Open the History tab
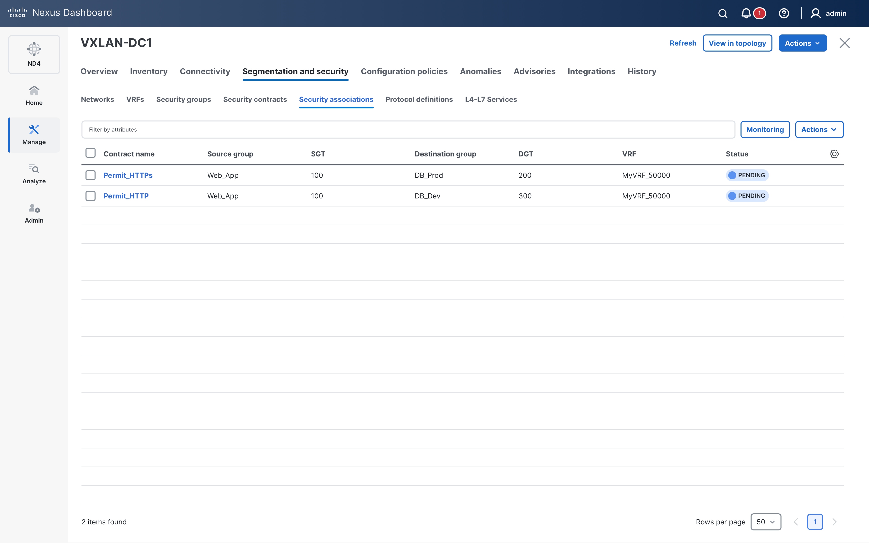869x543 pixels. (x=642, y=71)
